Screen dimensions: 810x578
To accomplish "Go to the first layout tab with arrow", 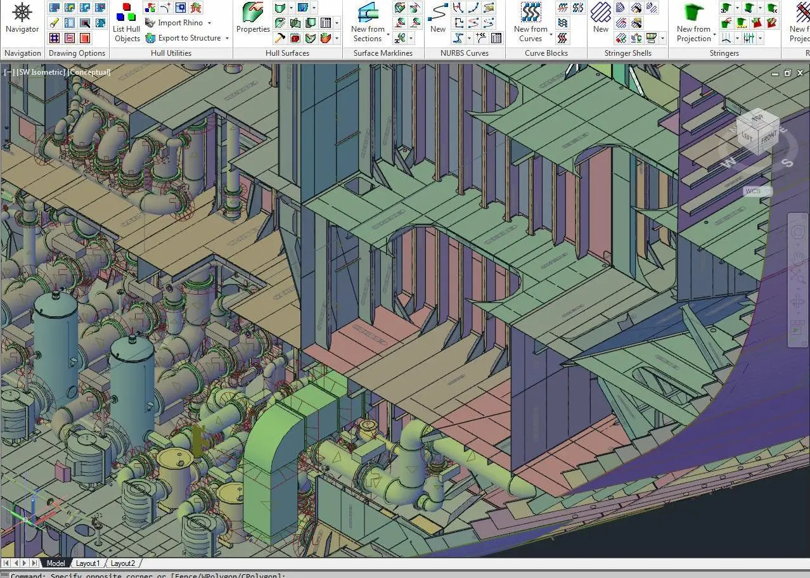I will point(6,563).
